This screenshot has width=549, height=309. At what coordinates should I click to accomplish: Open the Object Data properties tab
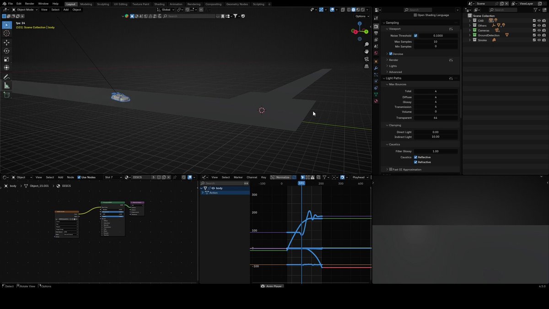pyautogui.click(x=376, y=94)
